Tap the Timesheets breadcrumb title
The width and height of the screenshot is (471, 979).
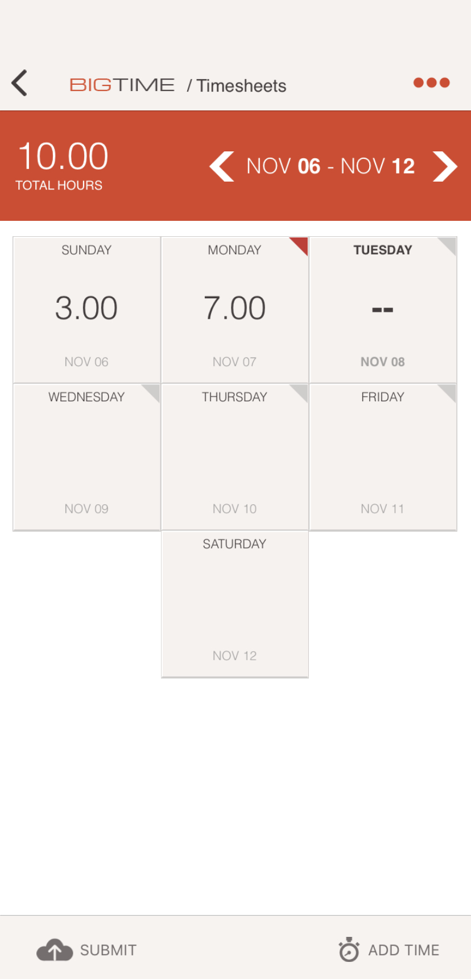[241, 86]
